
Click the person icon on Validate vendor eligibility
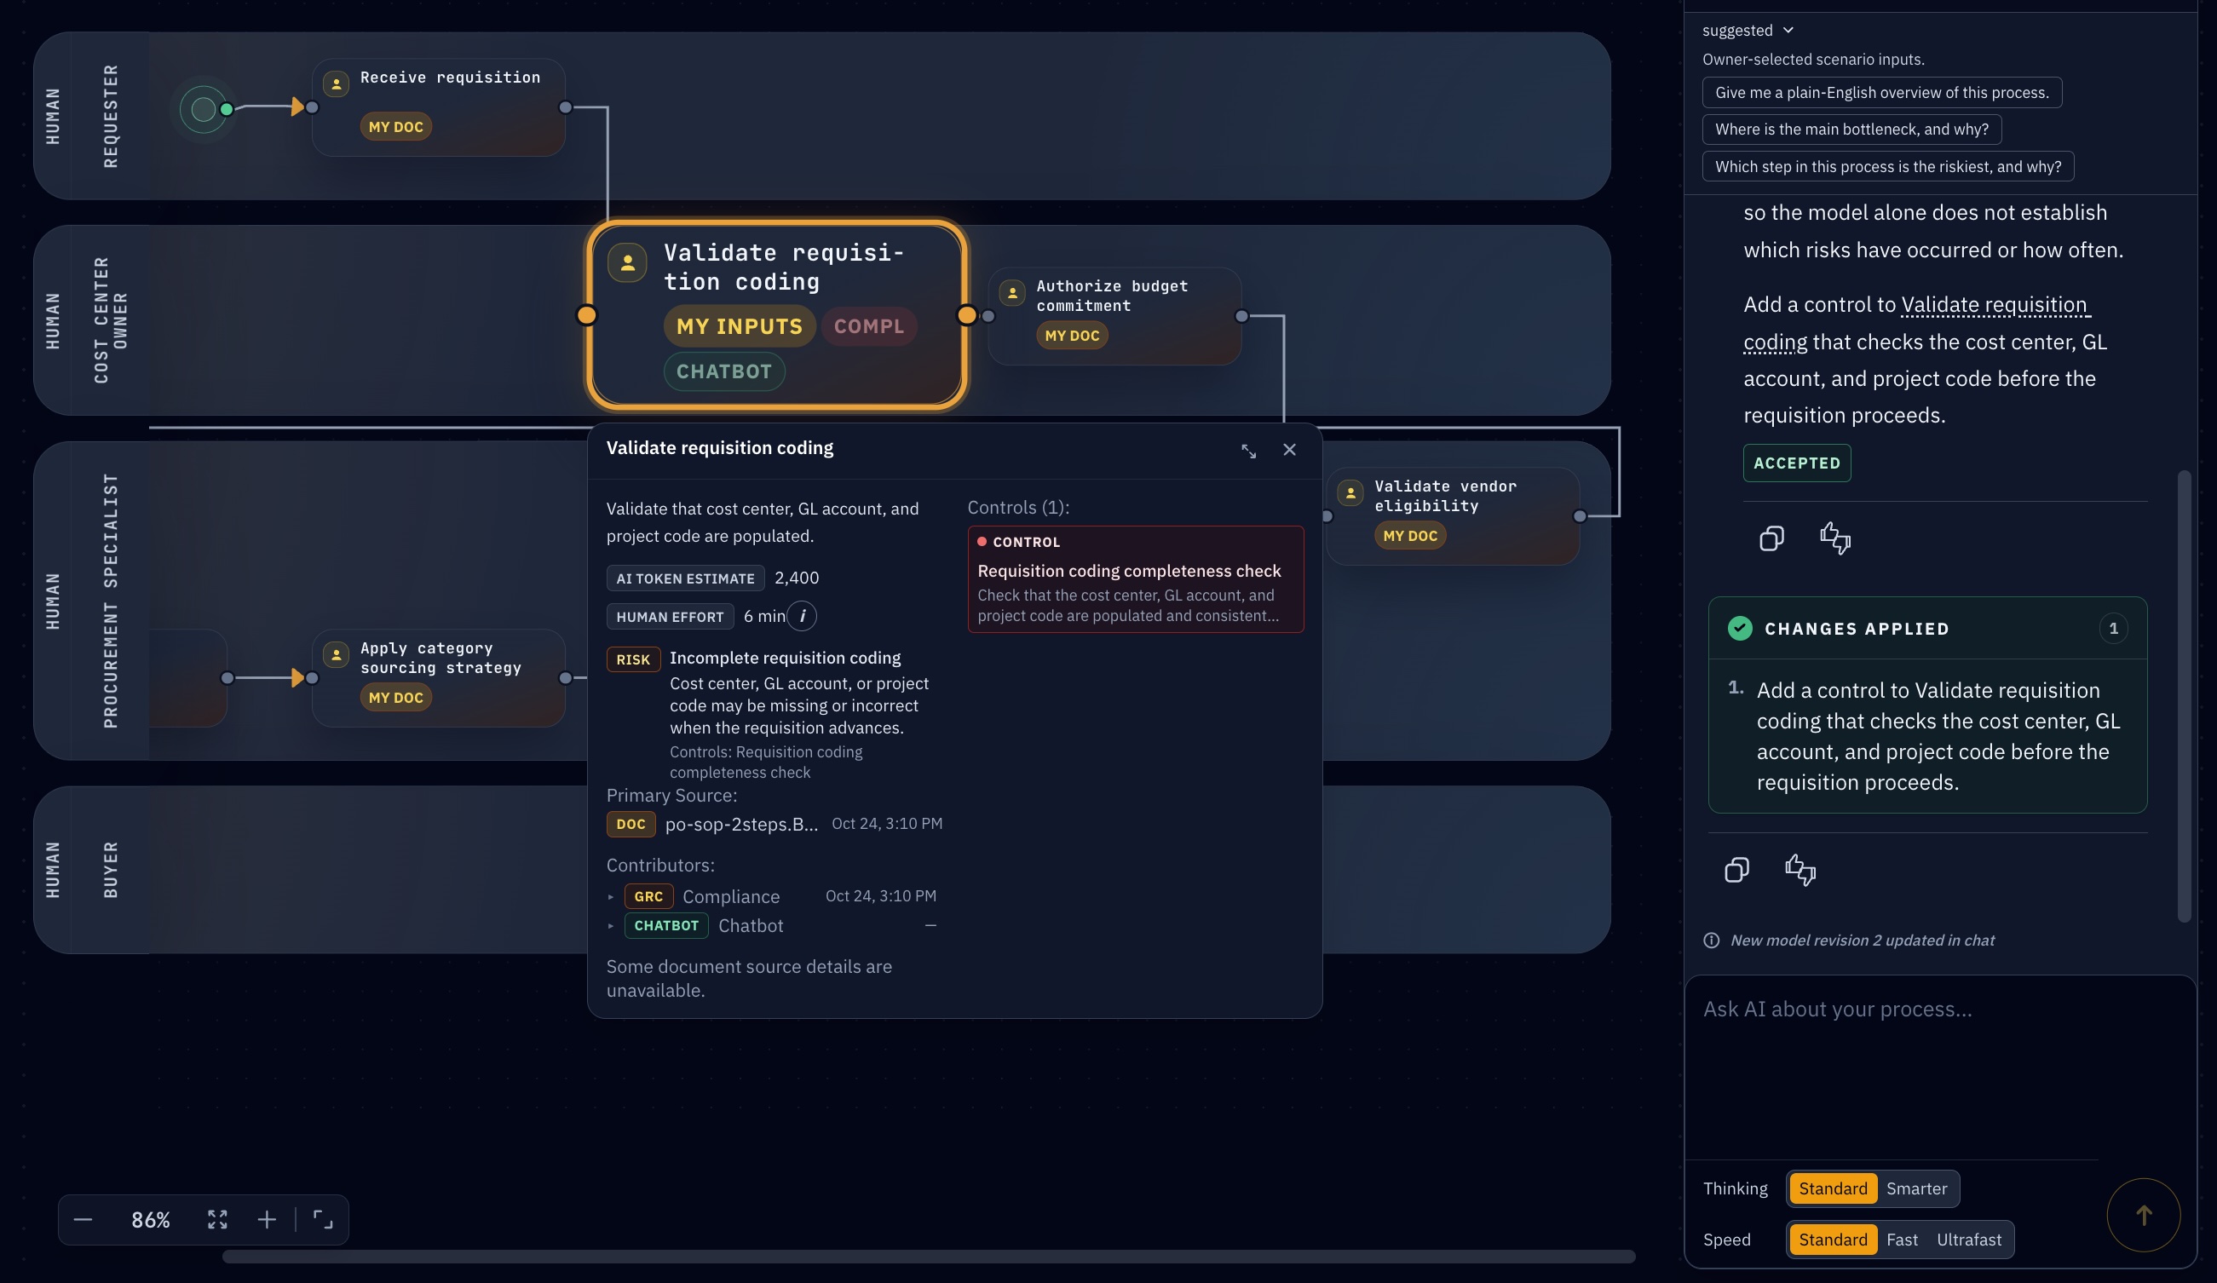(1350, 492)
